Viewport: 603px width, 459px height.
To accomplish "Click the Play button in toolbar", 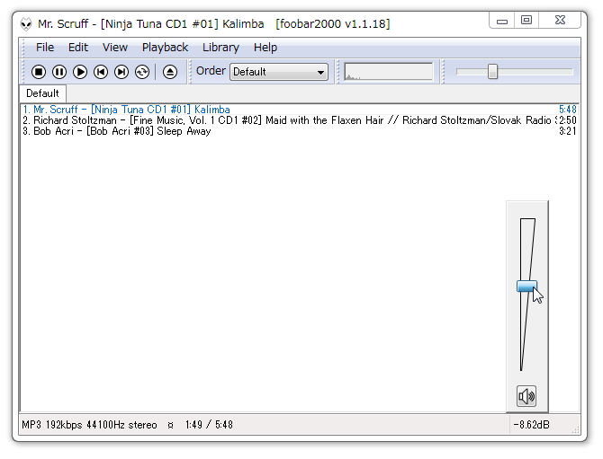I will coord(80,72).
